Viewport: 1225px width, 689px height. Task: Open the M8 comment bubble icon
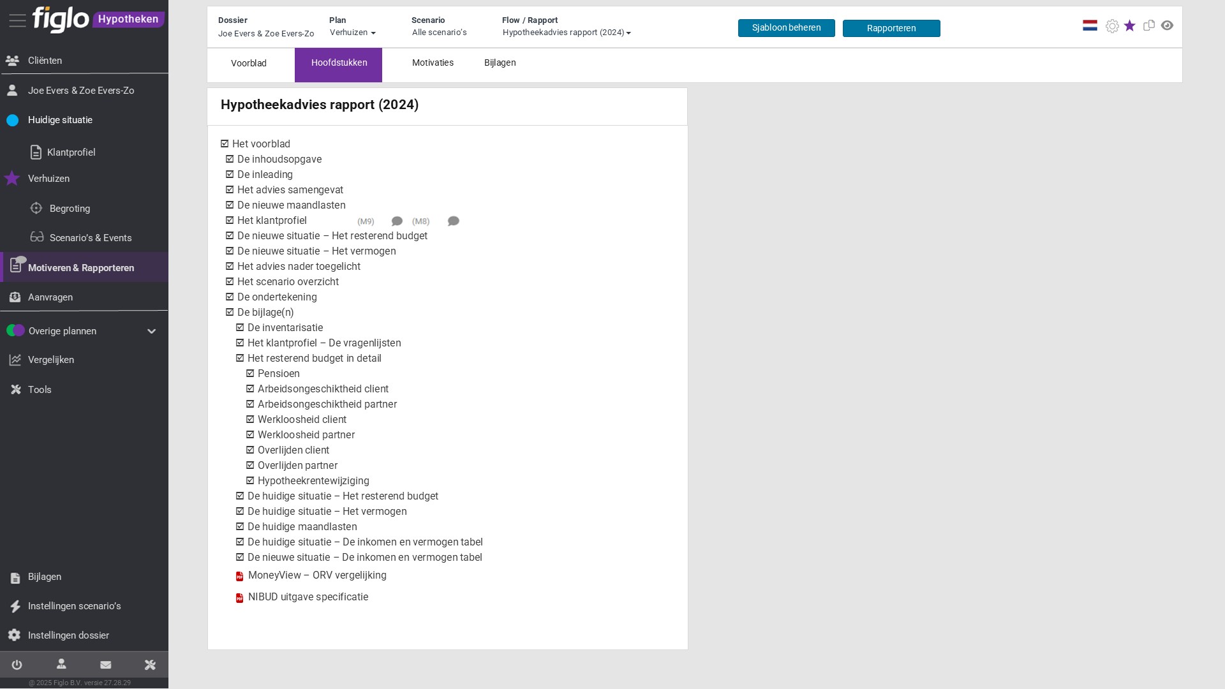click(x=453, y=221)
